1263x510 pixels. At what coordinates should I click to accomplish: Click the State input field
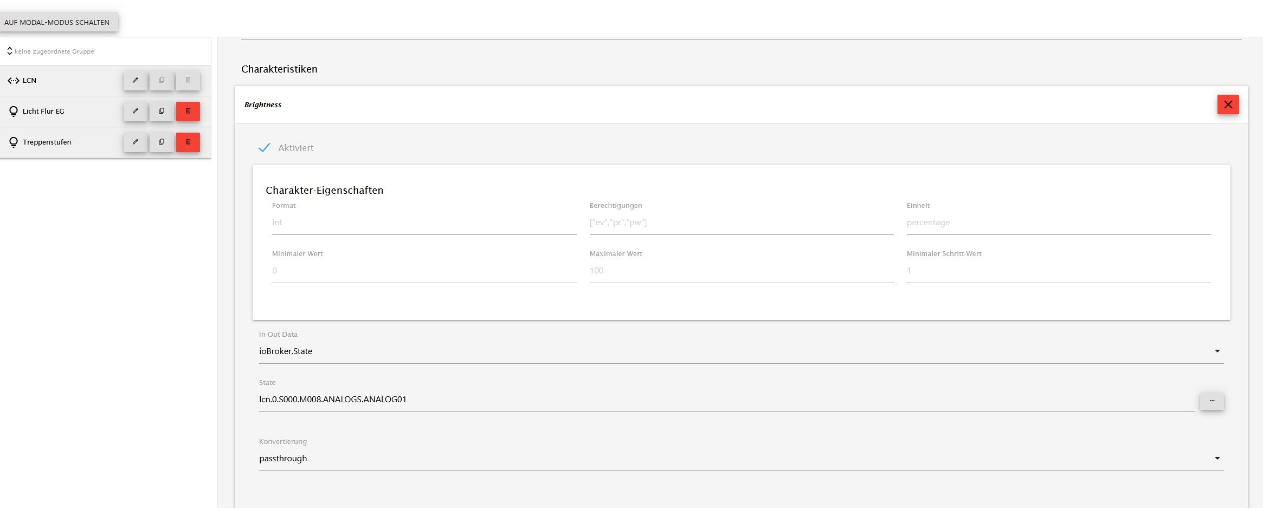[726, 400]
